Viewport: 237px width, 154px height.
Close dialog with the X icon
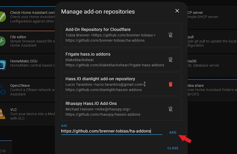(x=177, y=11)
